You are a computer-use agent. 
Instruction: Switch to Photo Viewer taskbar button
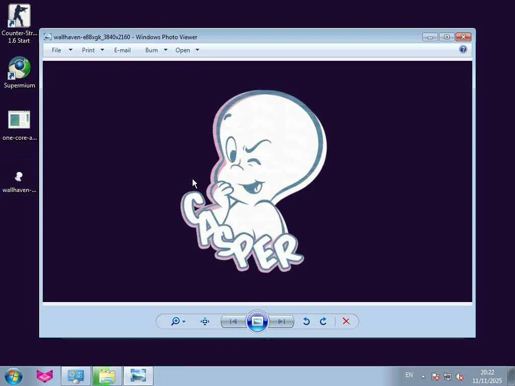[138, 376]
